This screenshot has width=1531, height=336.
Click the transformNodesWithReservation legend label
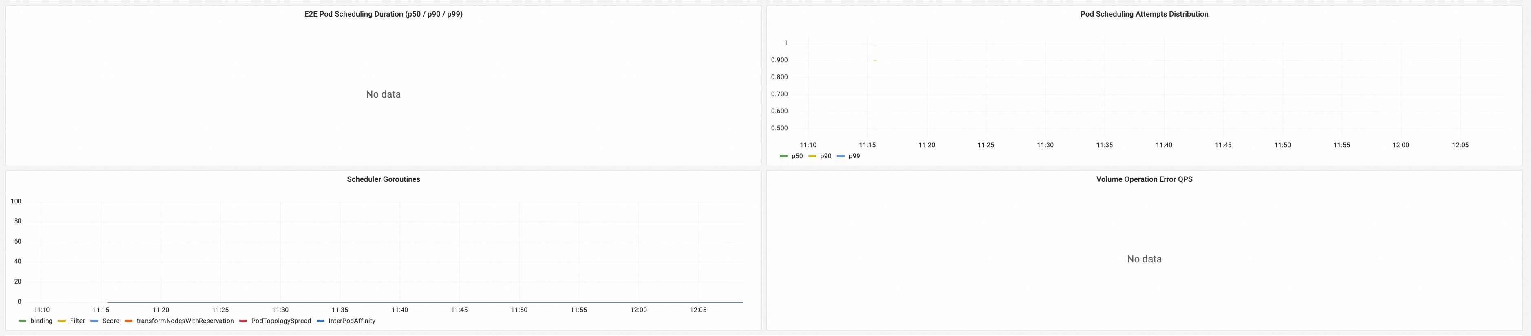tap(185, 321)
